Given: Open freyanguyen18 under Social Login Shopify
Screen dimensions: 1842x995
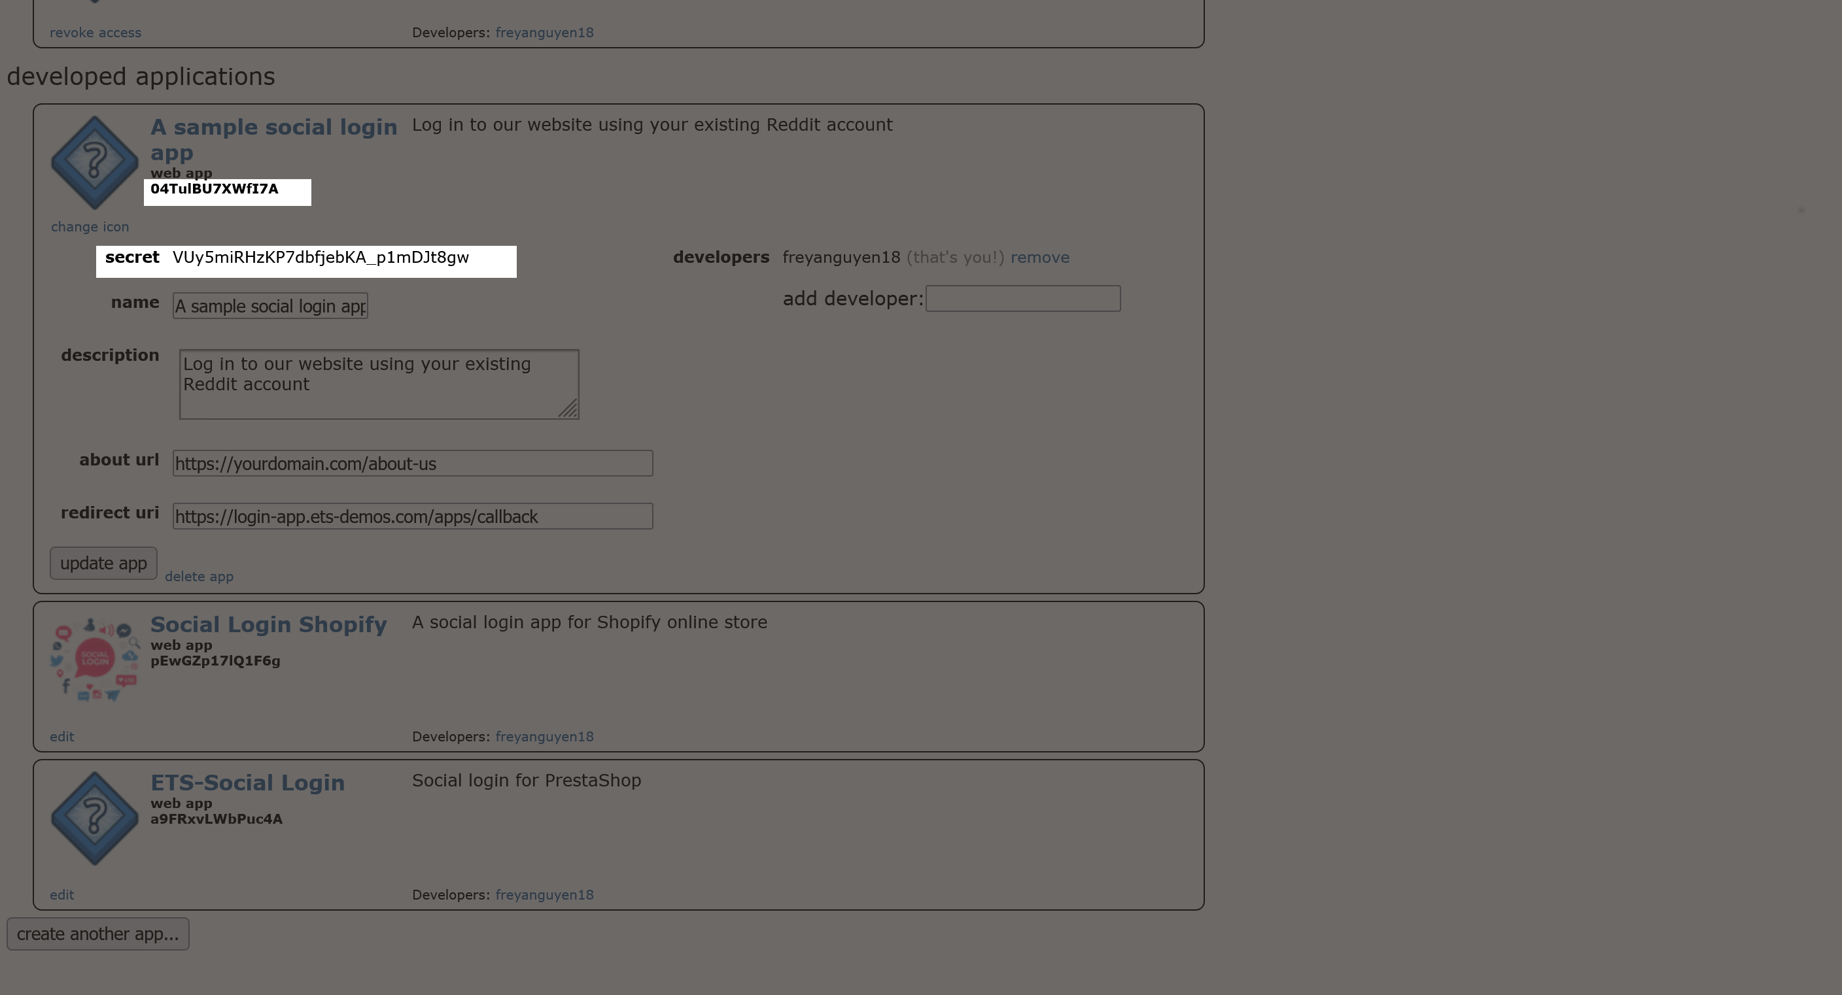Looking at the screenshot, I should pos(544,736).
